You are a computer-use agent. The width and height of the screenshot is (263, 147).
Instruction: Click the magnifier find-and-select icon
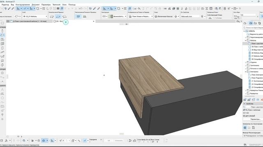pyautogui.click(x=139, y=9)
